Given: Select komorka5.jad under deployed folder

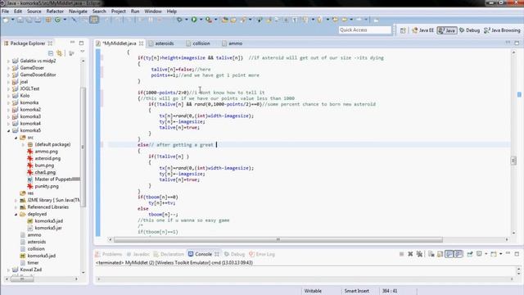Looking at the screenshot, I should tap(49, 221).
